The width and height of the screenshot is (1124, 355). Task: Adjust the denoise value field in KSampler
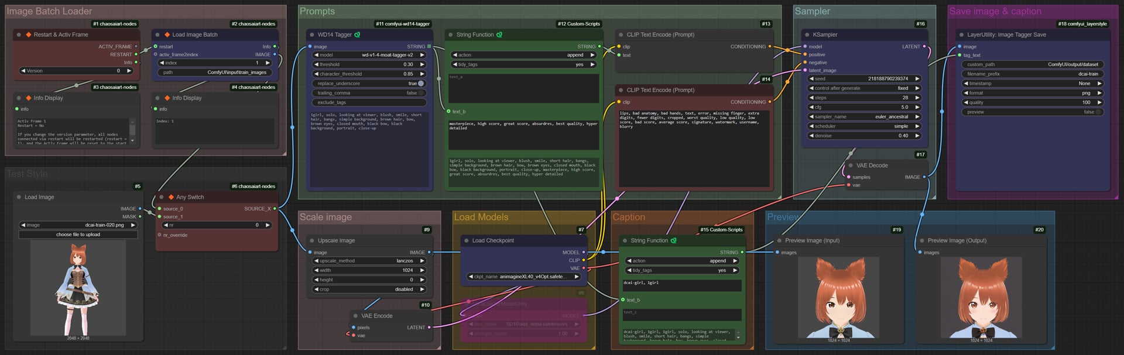tap(865, 136)
